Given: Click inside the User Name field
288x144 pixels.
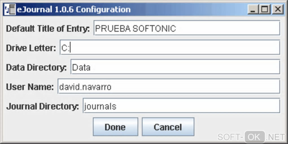Looking at the screenshot, I should coord(169,86).
